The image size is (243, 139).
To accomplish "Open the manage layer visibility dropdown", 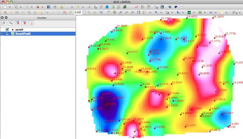I will click(11, 23).
